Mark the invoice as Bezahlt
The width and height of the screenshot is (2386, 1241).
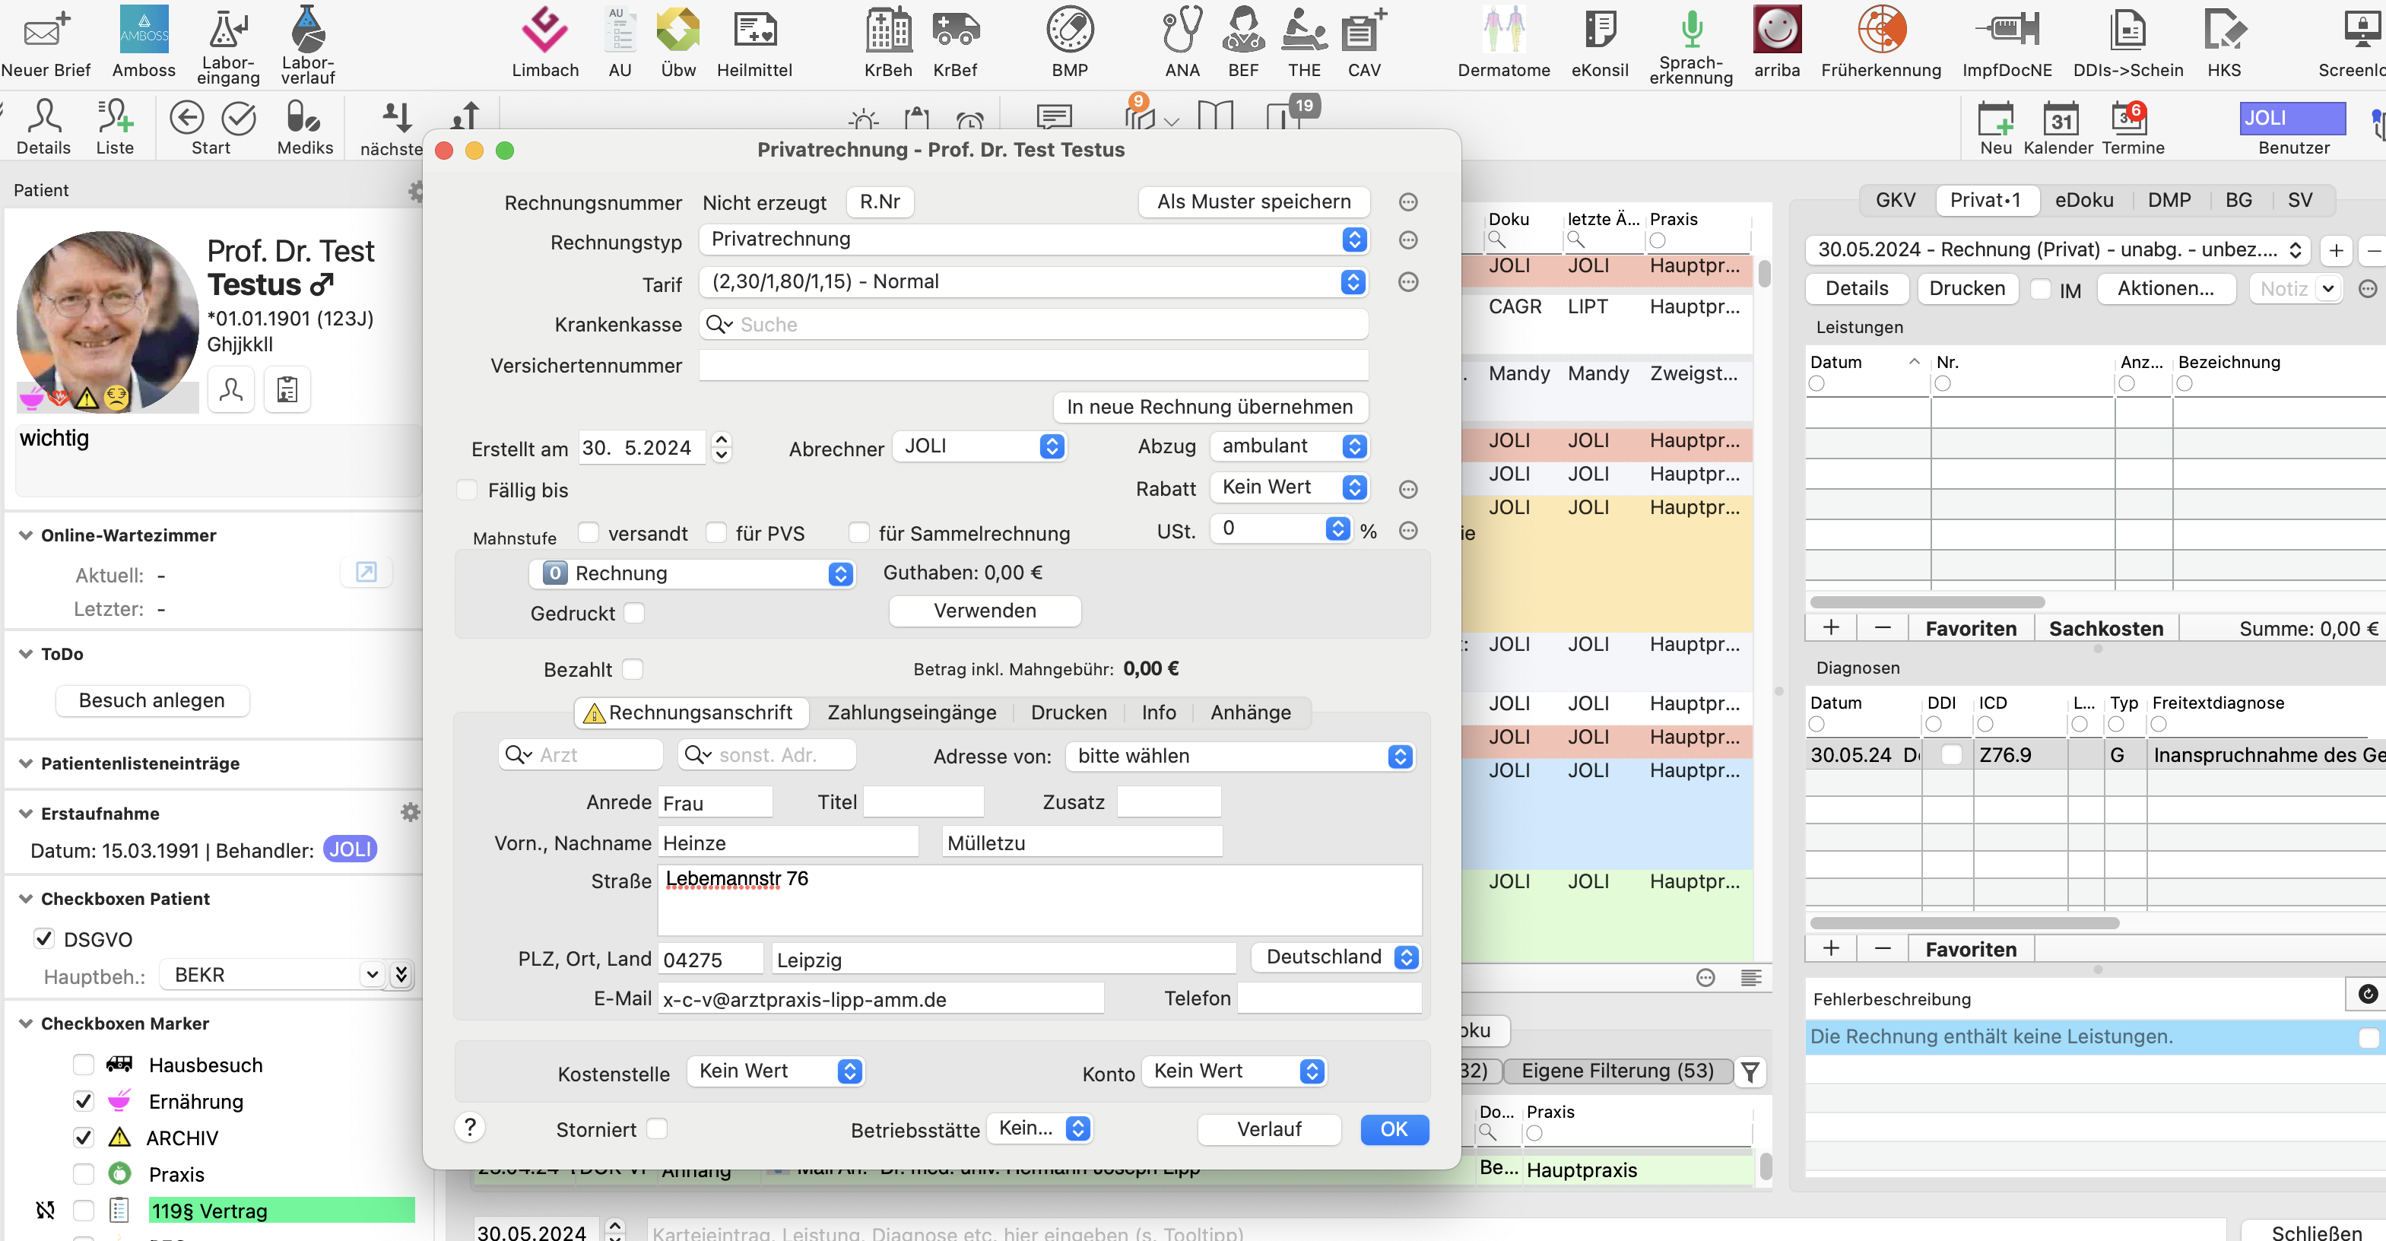[x=633, y=668]
